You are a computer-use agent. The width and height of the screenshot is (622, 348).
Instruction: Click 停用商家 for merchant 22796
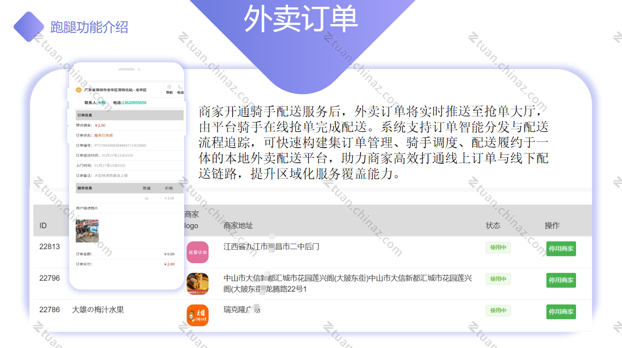561,280
